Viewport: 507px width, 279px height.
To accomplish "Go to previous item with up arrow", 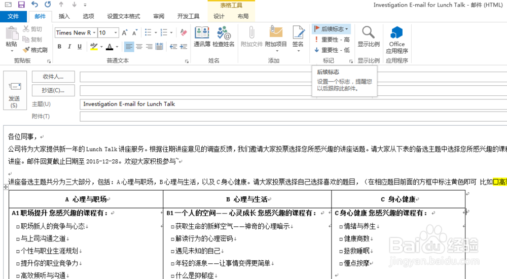I will (x=61, y=5).
